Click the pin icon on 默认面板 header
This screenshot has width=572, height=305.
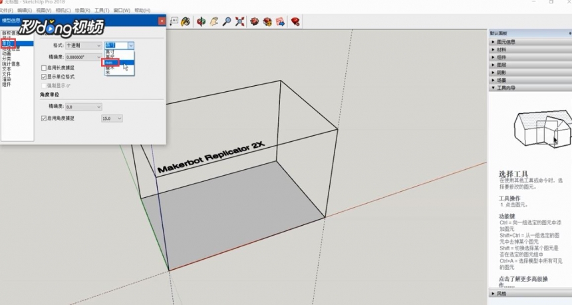570,33
